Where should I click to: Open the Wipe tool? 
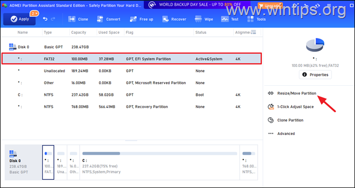pos(204,19)
